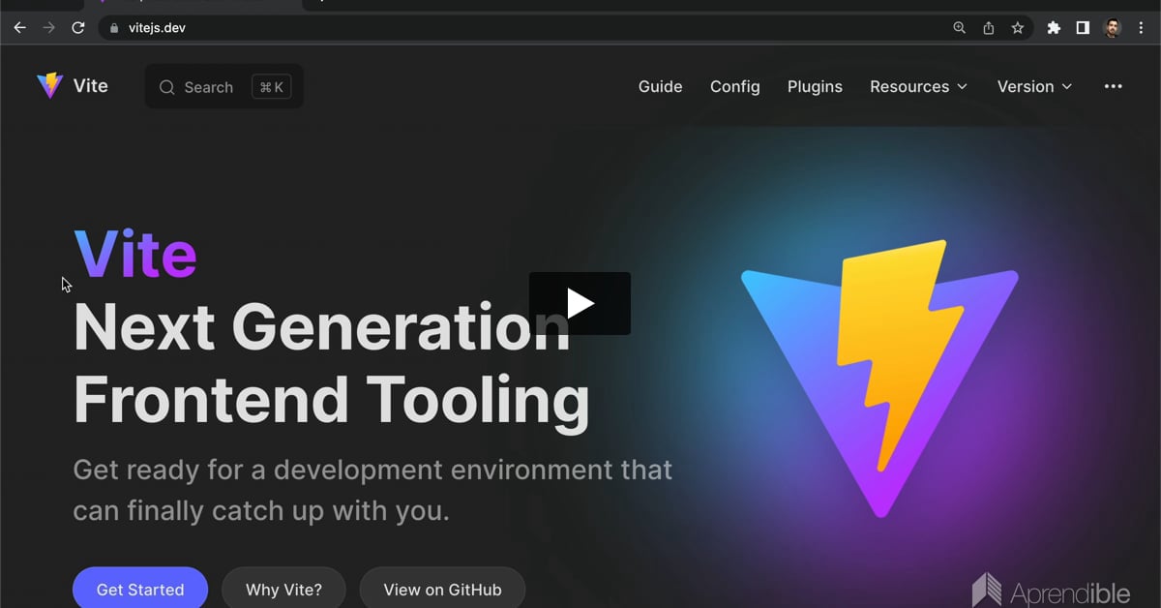Click the Vite site title text
Viewport: 1161px width, 608px height.
(x=91, y=86)
